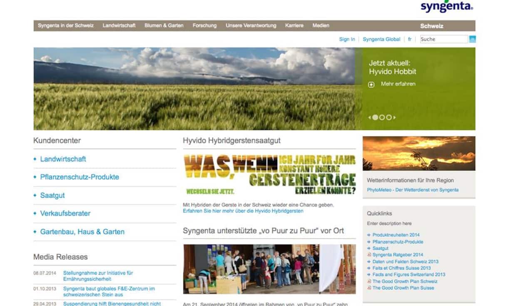
Task: Focus the Suche search input field
Action: click(x=443, y=39)
